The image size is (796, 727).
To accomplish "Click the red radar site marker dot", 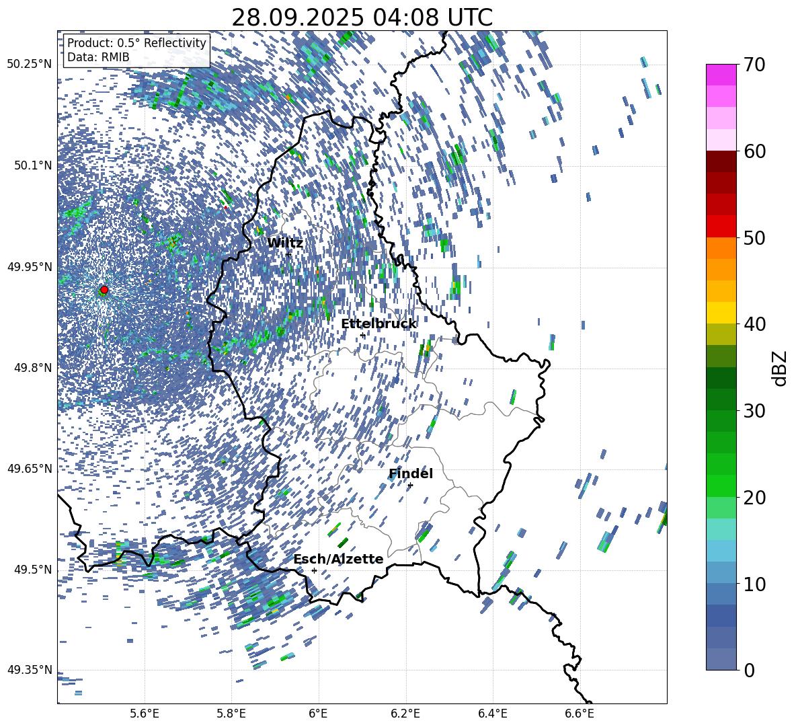I will click(x=104, y=290).
